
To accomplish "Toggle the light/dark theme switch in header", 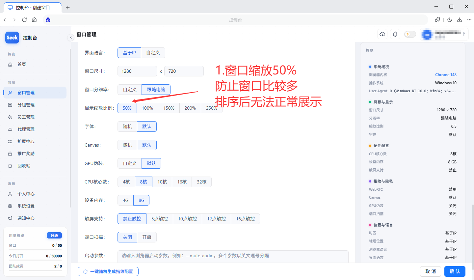I will tap(410, 34).
